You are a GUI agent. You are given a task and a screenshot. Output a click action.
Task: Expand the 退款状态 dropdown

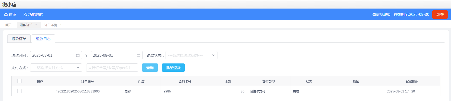tap(192, 55)
